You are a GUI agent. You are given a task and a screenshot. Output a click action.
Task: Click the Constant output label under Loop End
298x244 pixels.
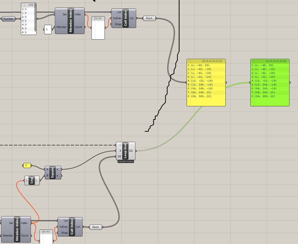coord(126,161)
